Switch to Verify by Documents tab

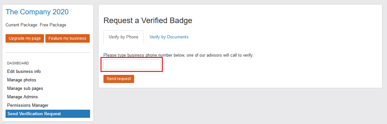click(x=169, y=37)
